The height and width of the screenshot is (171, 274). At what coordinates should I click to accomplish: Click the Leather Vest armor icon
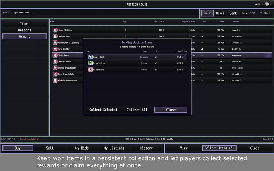(55, 37)
